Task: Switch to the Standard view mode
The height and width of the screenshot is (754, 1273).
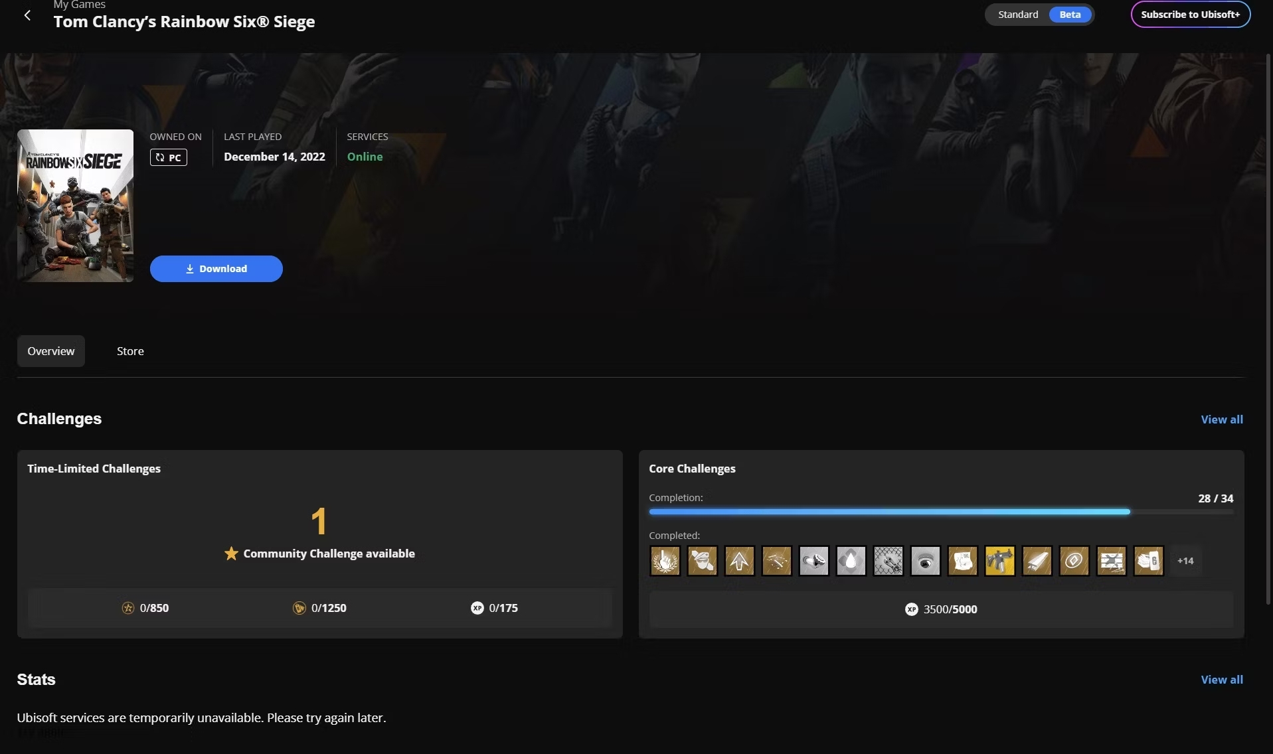Action: point(1017,15)
